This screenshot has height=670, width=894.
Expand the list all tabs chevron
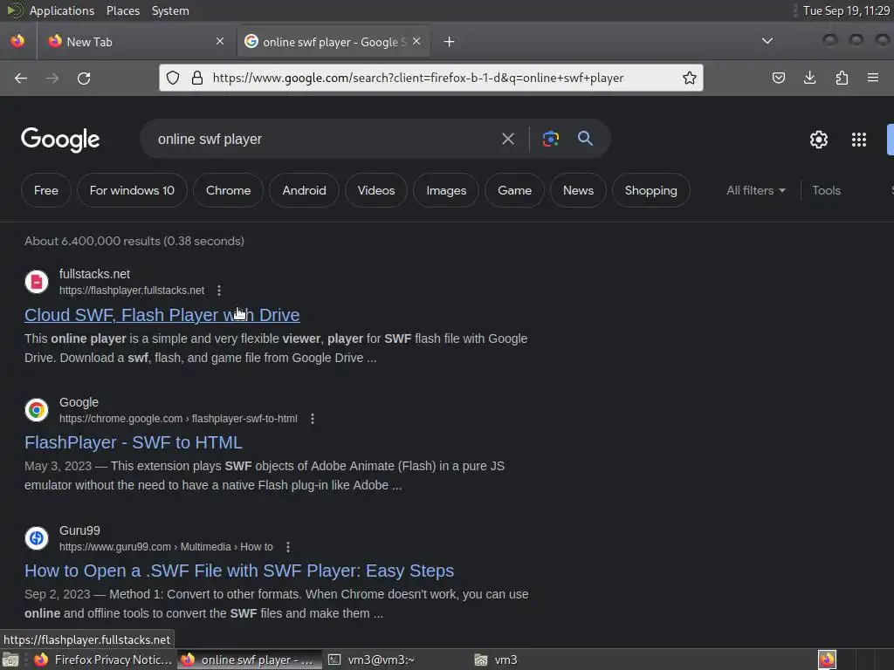point(767,41)
